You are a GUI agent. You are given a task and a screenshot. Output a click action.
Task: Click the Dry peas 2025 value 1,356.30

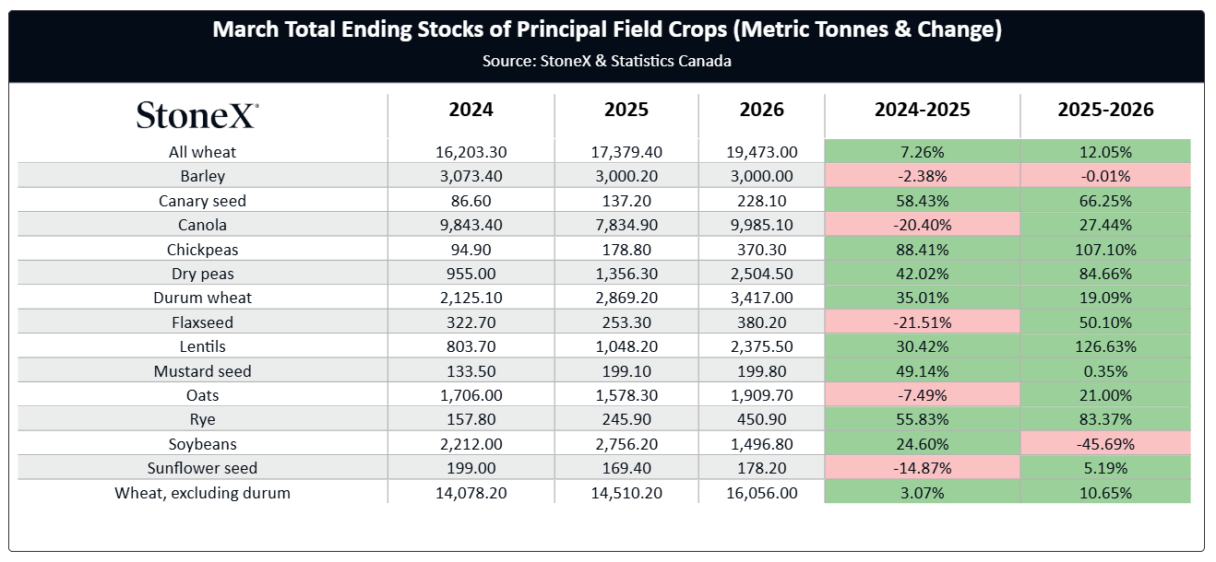click(x=626, y=274)
